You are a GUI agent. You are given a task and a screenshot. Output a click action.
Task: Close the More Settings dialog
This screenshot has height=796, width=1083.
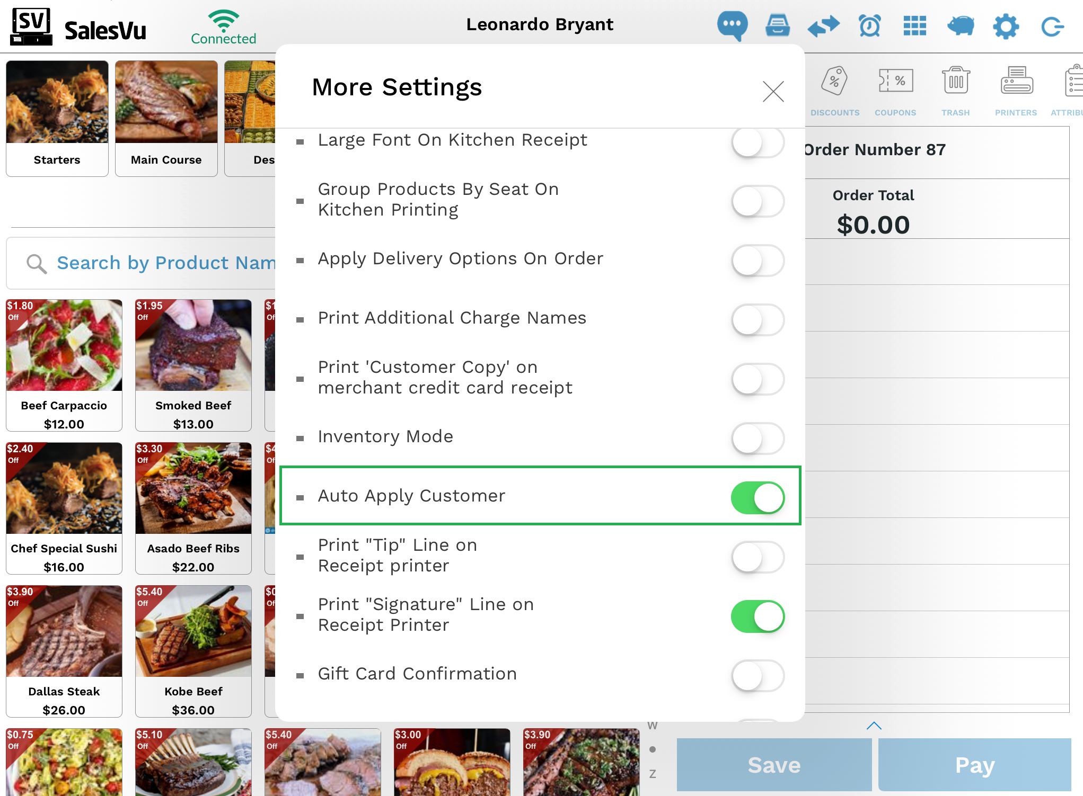click(773, 91)
